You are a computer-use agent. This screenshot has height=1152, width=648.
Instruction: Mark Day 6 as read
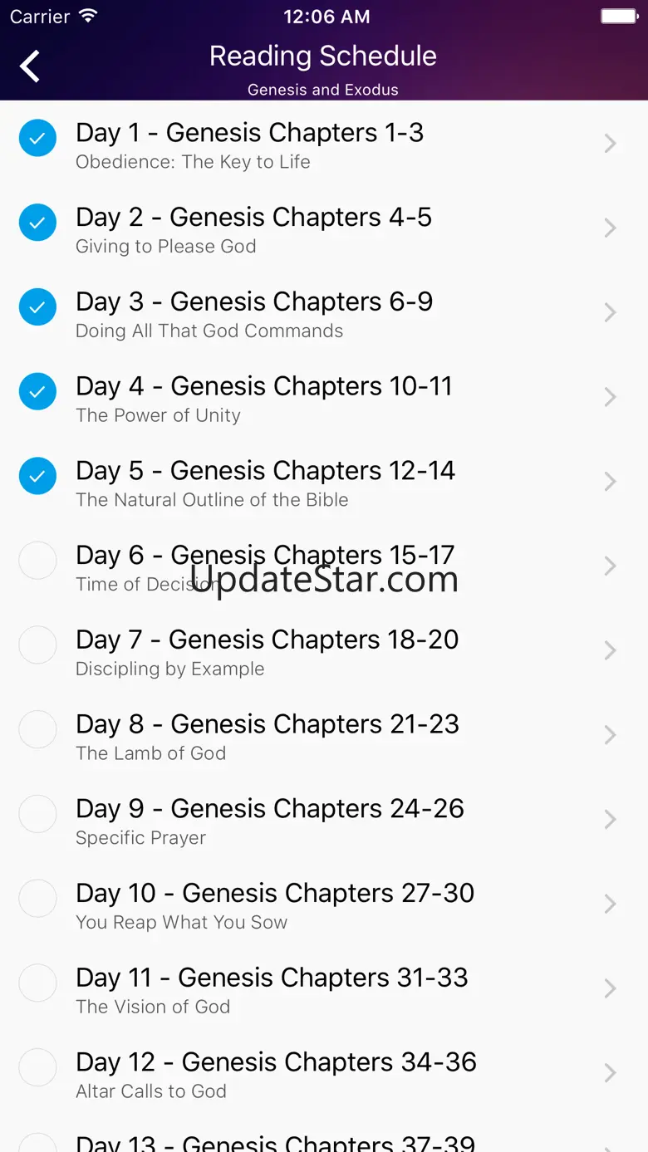(37, 561)
